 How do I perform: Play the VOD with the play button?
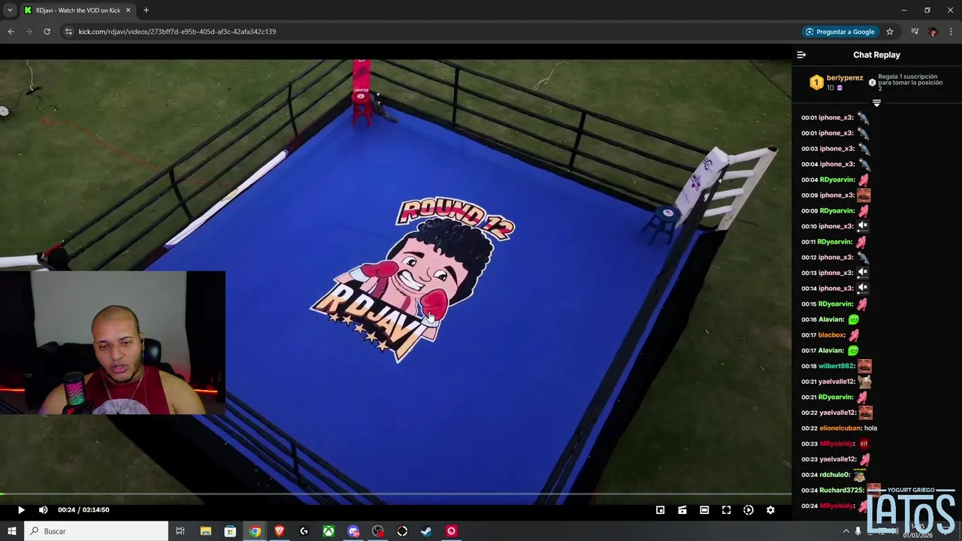(x=21, y=510)
